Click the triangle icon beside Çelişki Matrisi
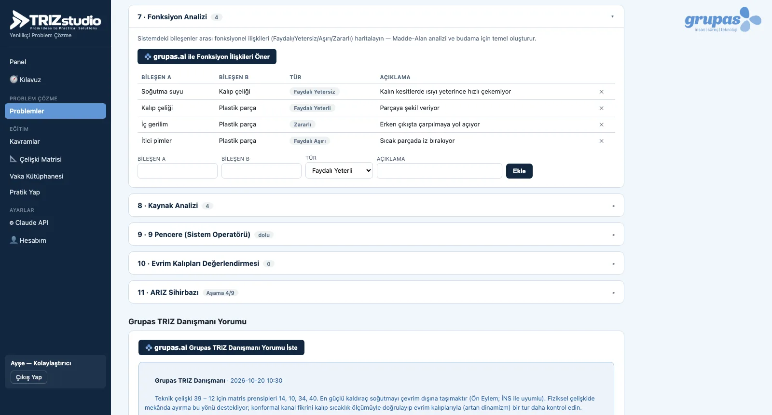 14,159
